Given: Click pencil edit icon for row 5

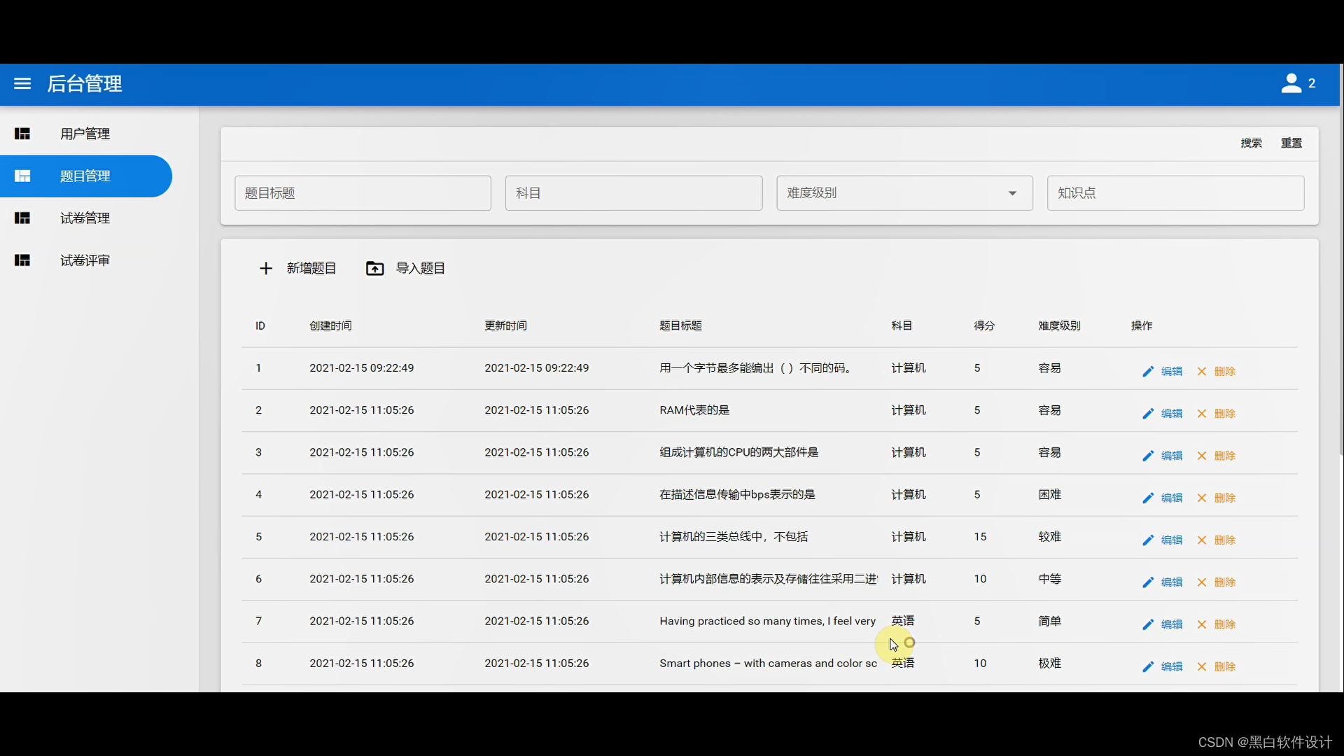Looking at the screenshot, I should coord(1147,540).
